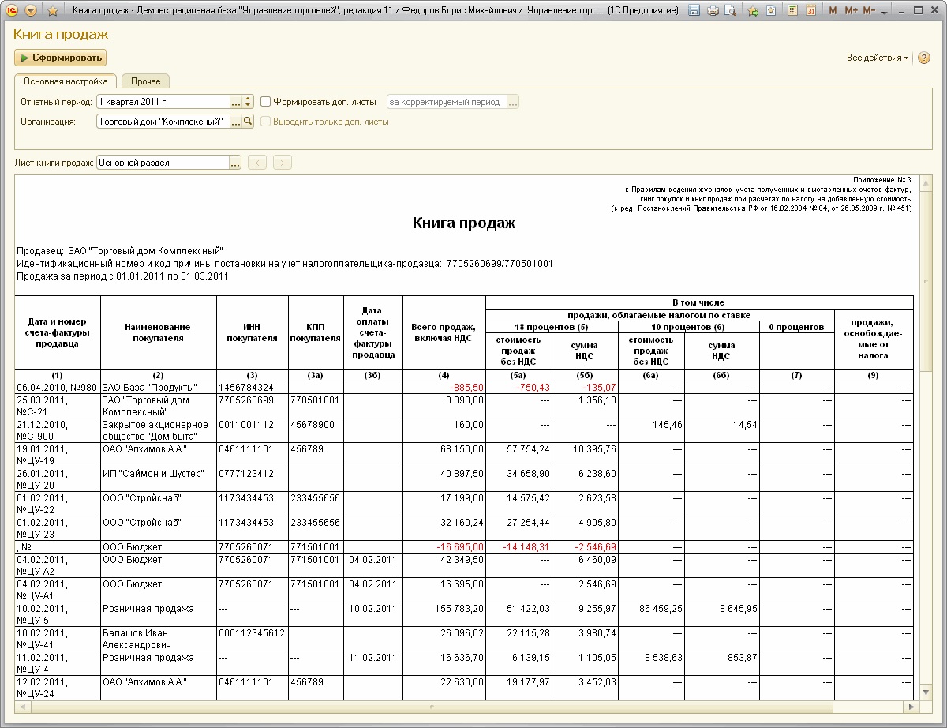
Task: Open print preview icon
Action: click(x=730, y=11)
